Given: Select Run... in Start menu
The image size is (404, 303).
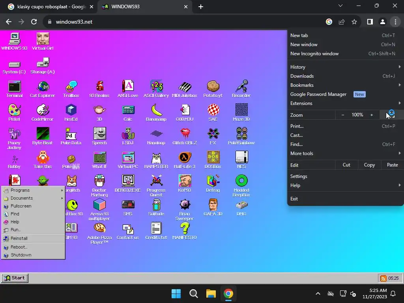Looking at the screenshot, I should point(33,230).
